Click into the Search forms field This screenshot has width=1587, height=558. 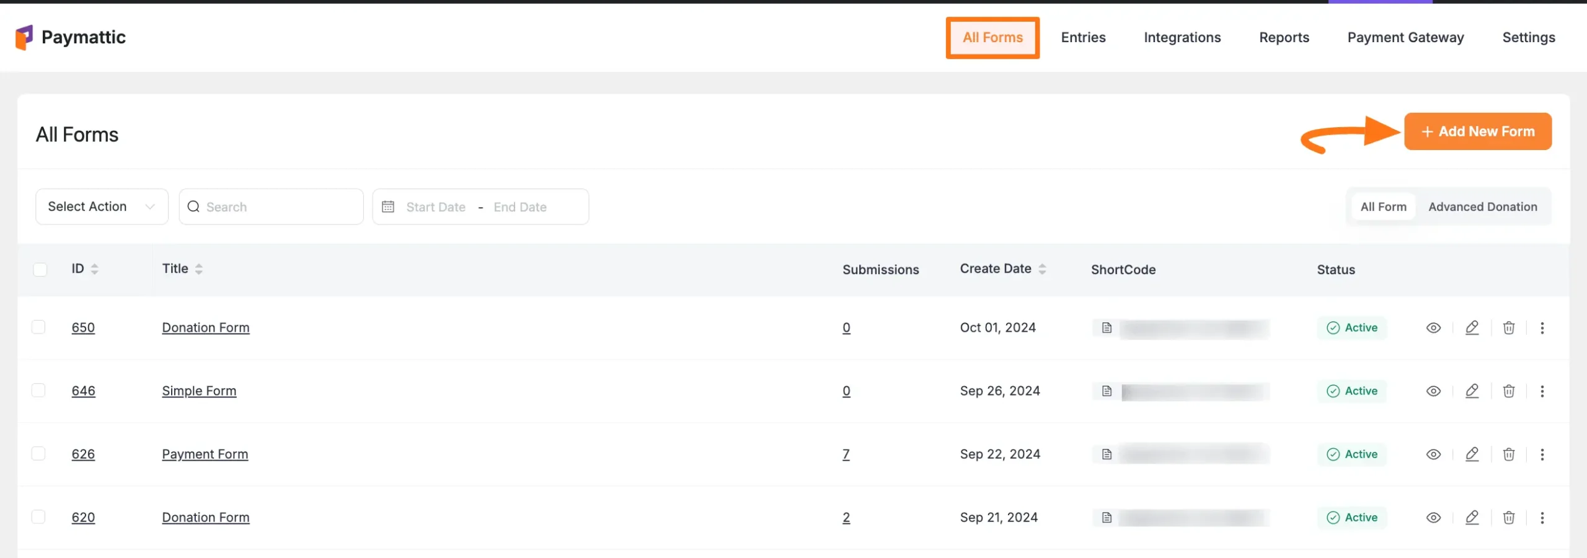(279, 207)
